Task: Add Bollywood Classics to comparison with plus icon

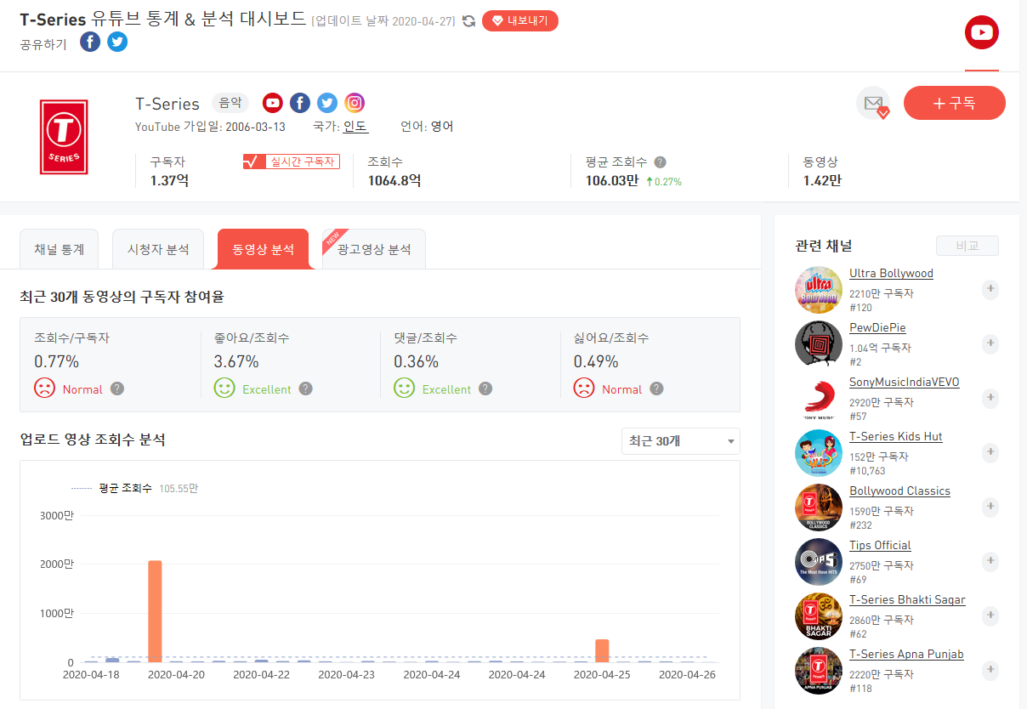Action: coord(990,507)
